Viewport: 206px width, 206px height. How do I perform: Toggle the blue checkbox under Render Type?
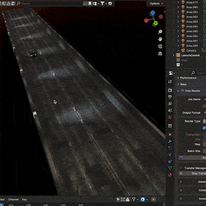click(x=204, y=128)
